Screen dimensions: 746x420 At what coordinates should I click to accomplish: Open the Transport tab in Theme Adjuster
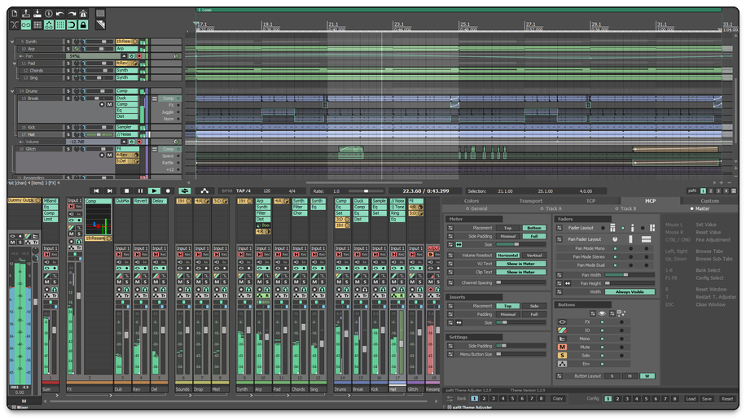point(531,200)
